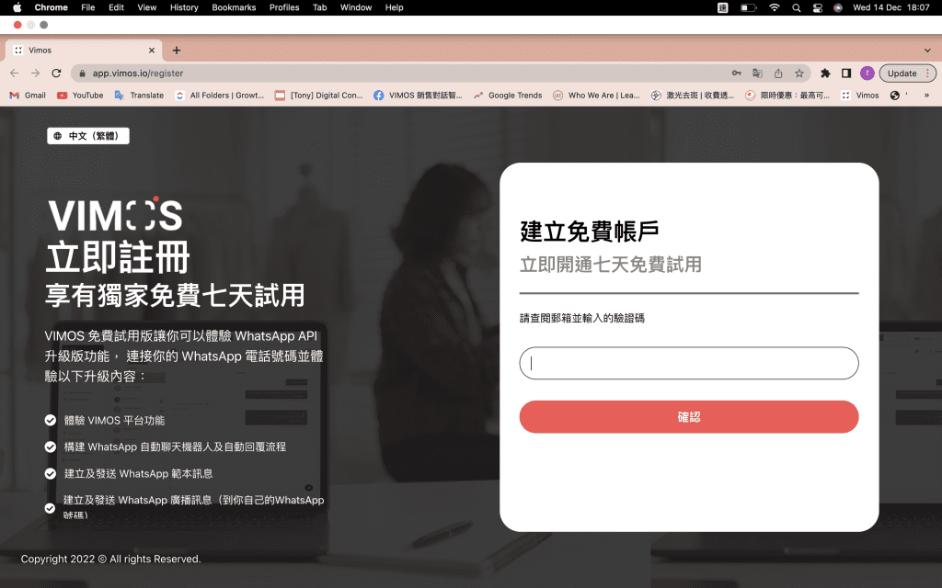Viewport: 942px width, 588px height.
Task: Click the text 請查閱郵箱並輸入的驗證碼
Action: click(x=582, y=318)
